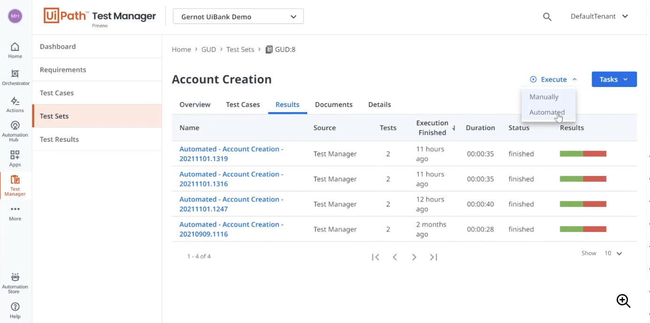The width and height of the screenshot is (650, 323).
Task: Click the '2 months ago' execution cell
Action: pyautogui.click(x=431, y=229)
